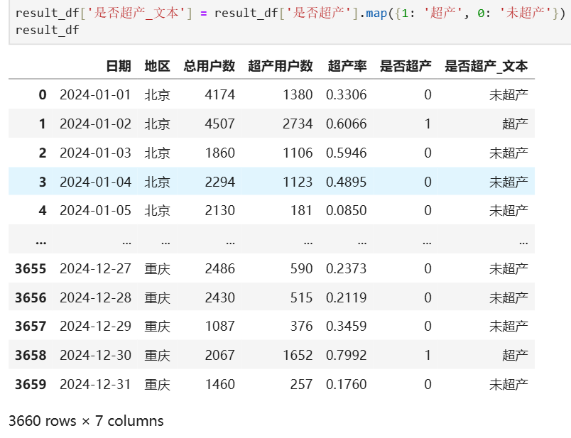
Task: Click rate value 0.5946
Action: click(347, 153)
